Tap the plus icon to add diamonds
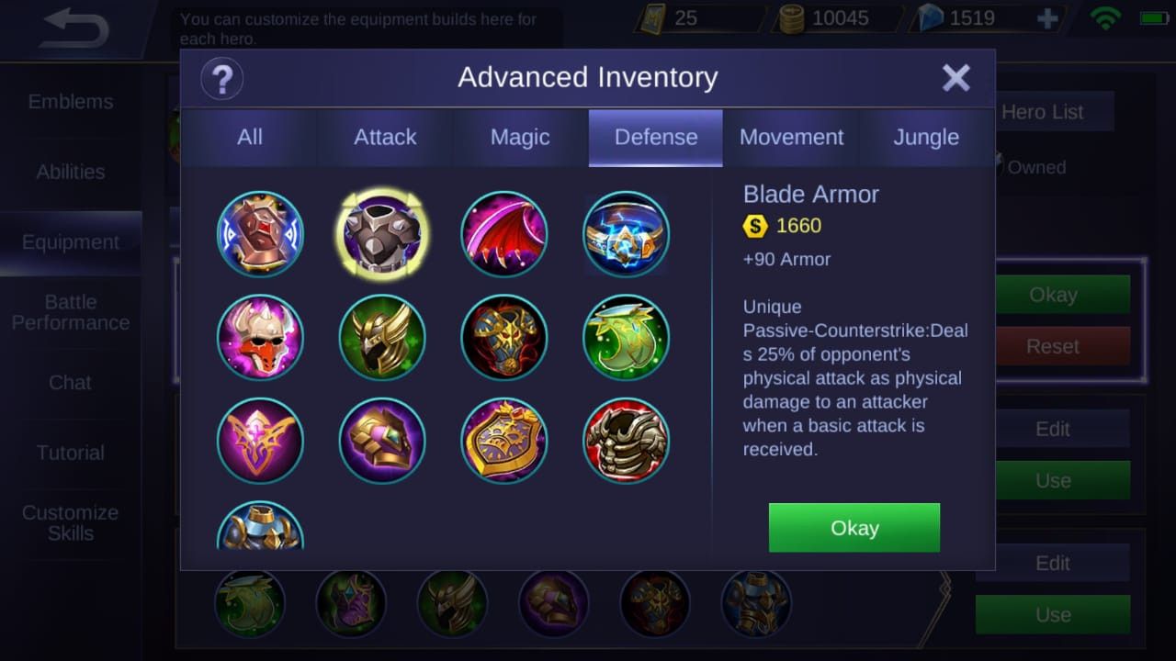This screenshot has height=661, width=1176. 1047,19
